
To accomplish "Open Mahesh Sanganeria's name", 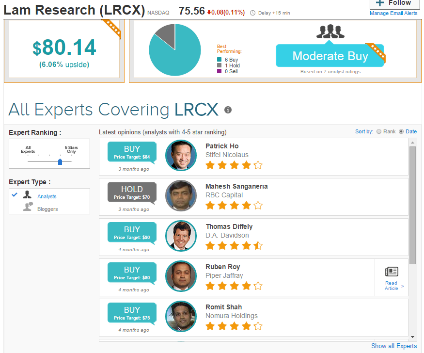I will coord(236,186).
